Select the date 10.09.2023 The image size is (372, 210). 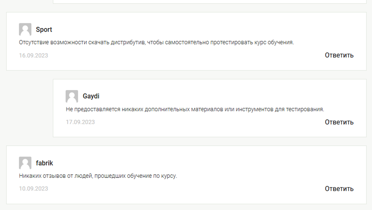34,189
